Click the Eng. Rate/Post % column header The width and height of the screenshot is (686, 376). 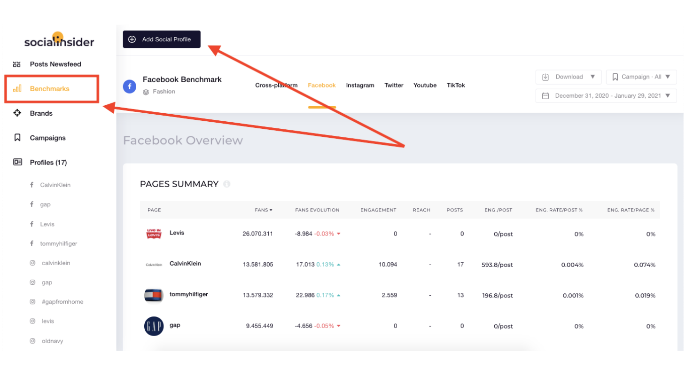click(x=559, y=210)
